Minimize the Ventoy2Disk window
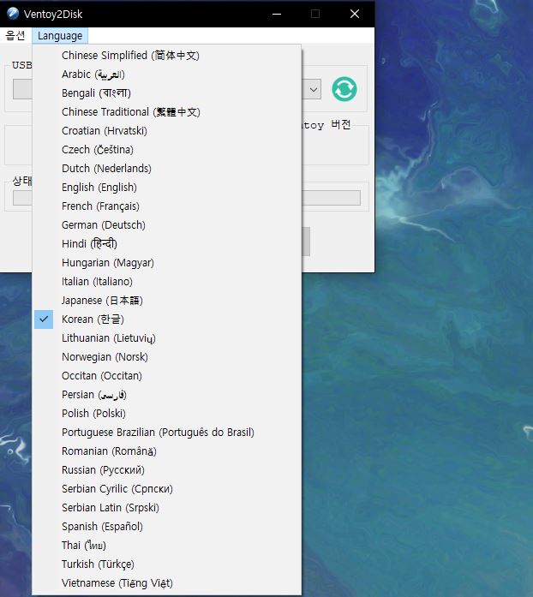Screen dimensions: 533x597 (x=277, y=14)
